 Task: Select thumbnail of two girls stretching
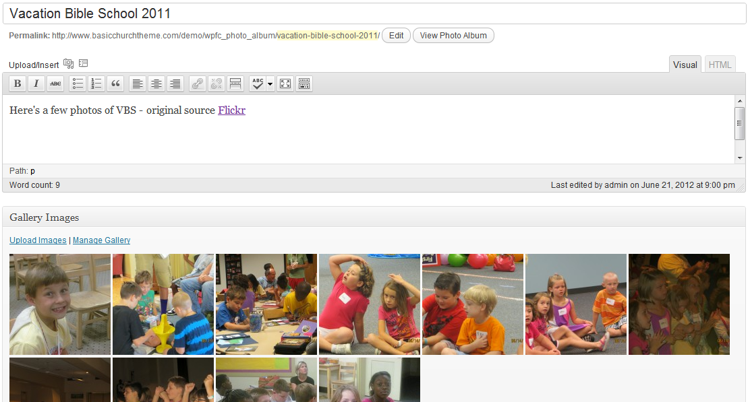click(369, 304)
